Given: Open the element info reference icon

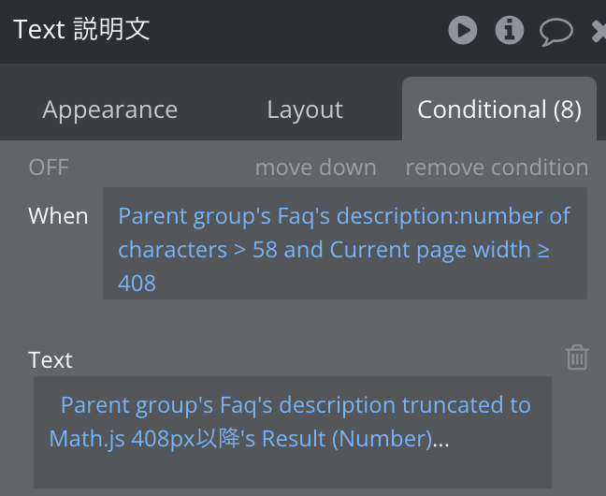Looking at the screenshot, I should pyautogui.click(x=510, y=30).
